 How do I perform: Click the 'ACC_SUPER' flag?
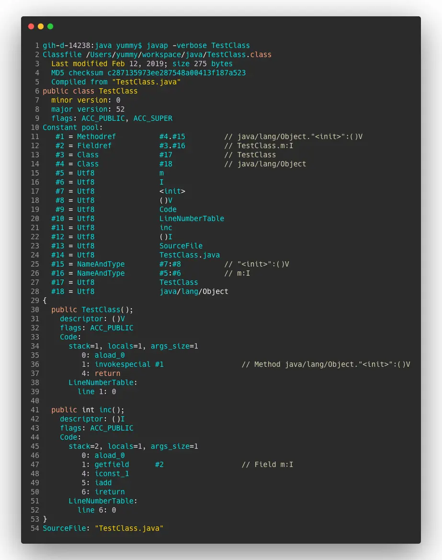(153, 118)
